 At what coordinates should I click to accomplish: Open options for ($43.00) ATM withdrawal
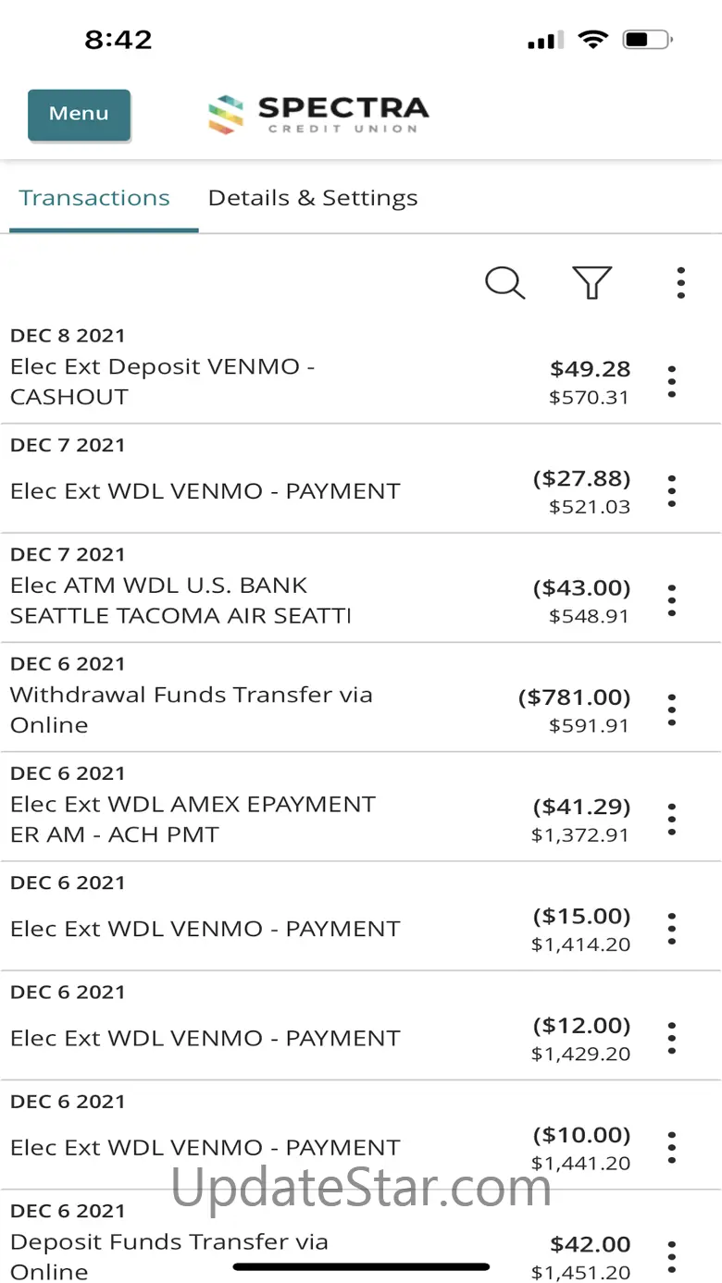point(672,601)
